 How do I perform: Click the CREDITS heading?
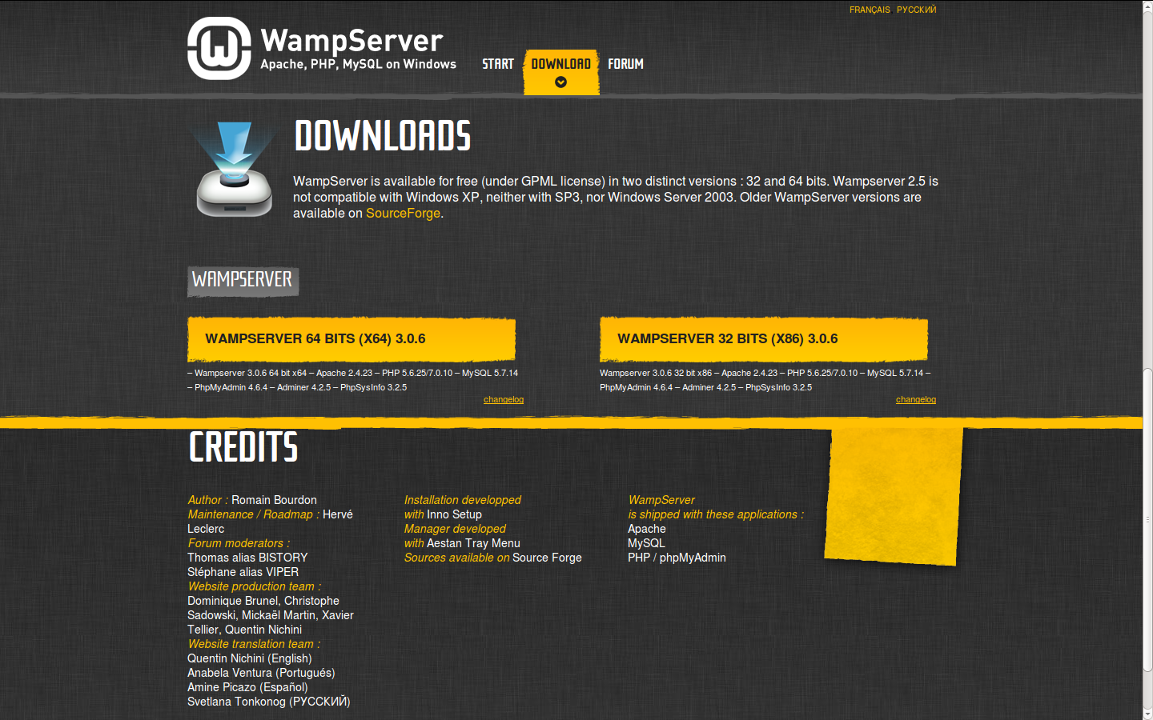pyautogui.click(x=243, y=447)
